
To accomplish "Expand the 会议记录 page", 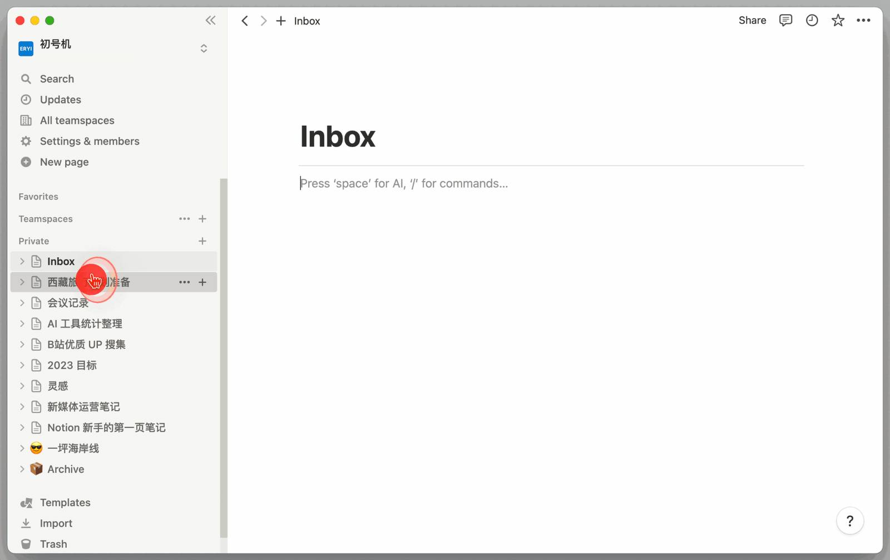I will (22, 303).
